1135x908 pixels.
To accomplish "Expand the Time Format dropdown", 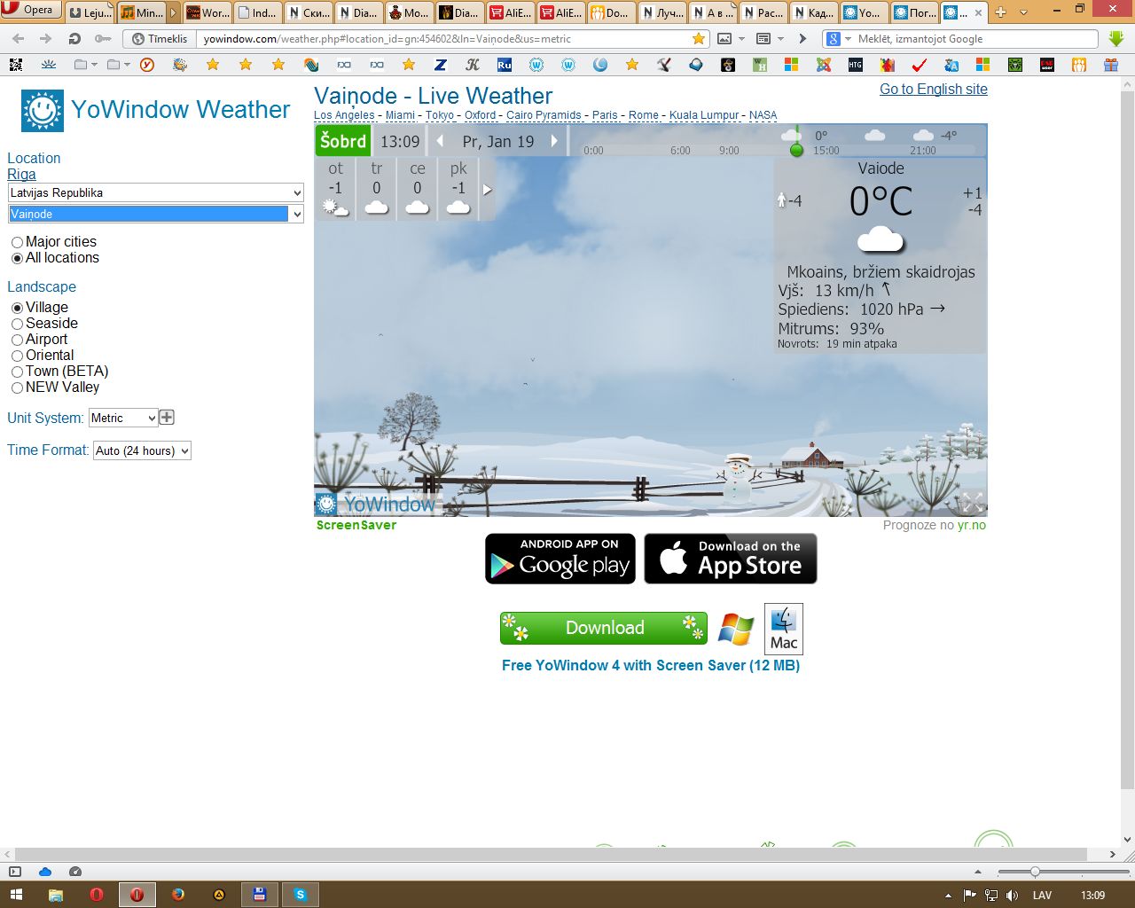I will [142, 450].
